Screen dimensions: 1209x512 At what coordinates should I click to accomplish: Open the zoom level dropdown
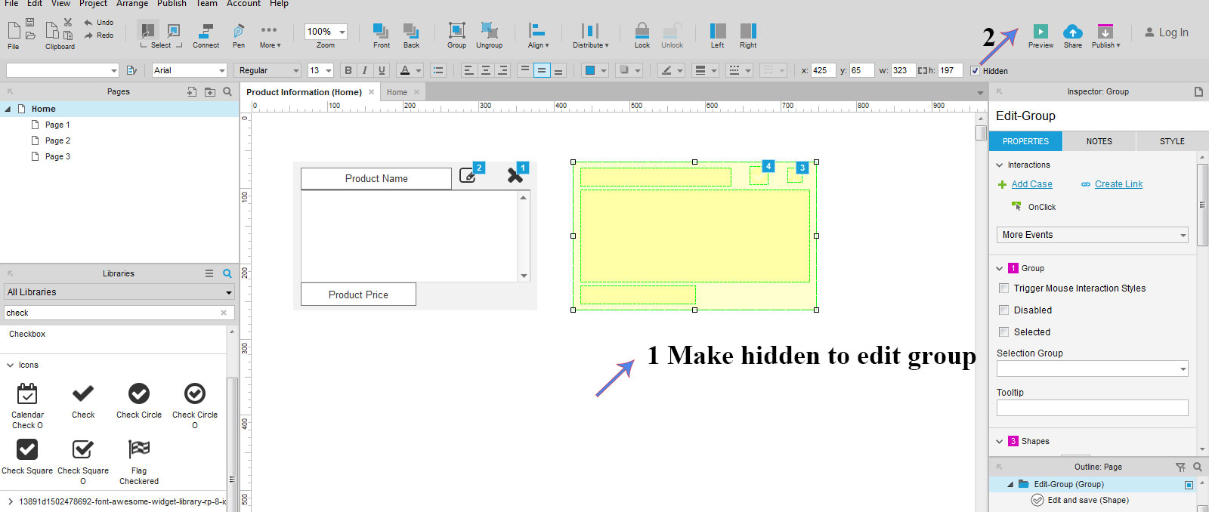[x=342, y=32]
